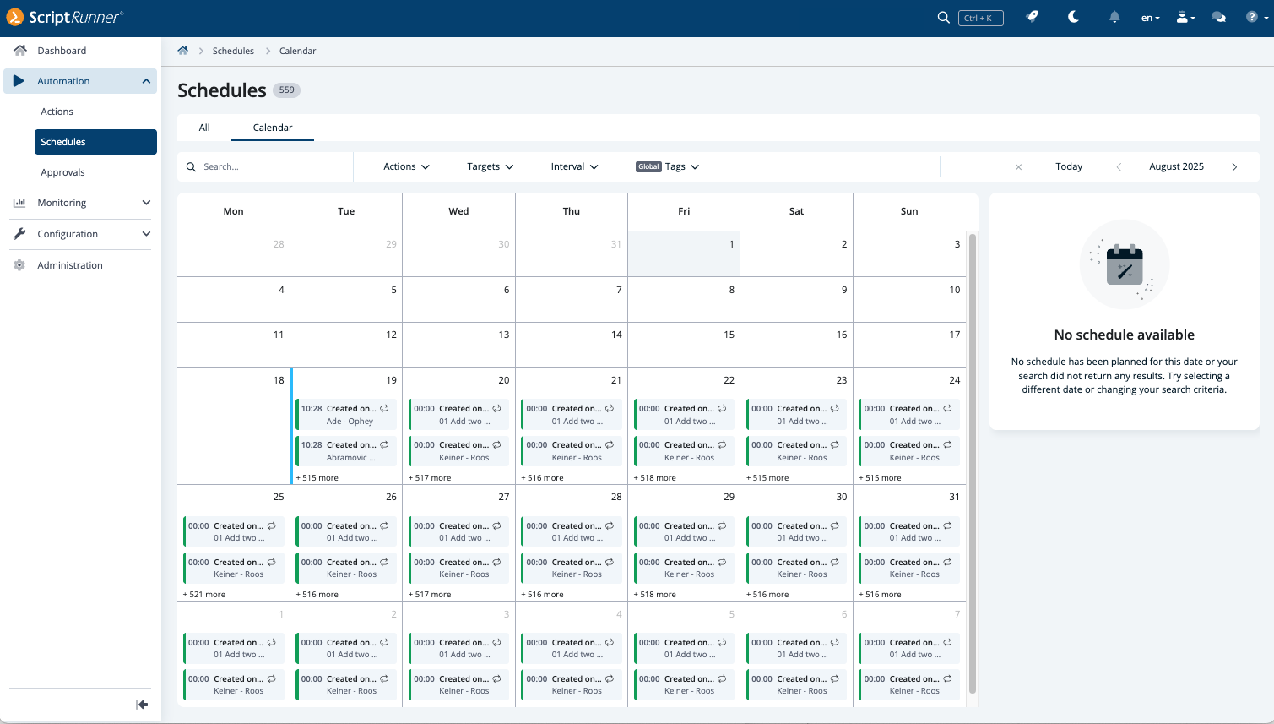1274x724 pixels.
Task: Switch to the All tab
Action: [204, 128]
